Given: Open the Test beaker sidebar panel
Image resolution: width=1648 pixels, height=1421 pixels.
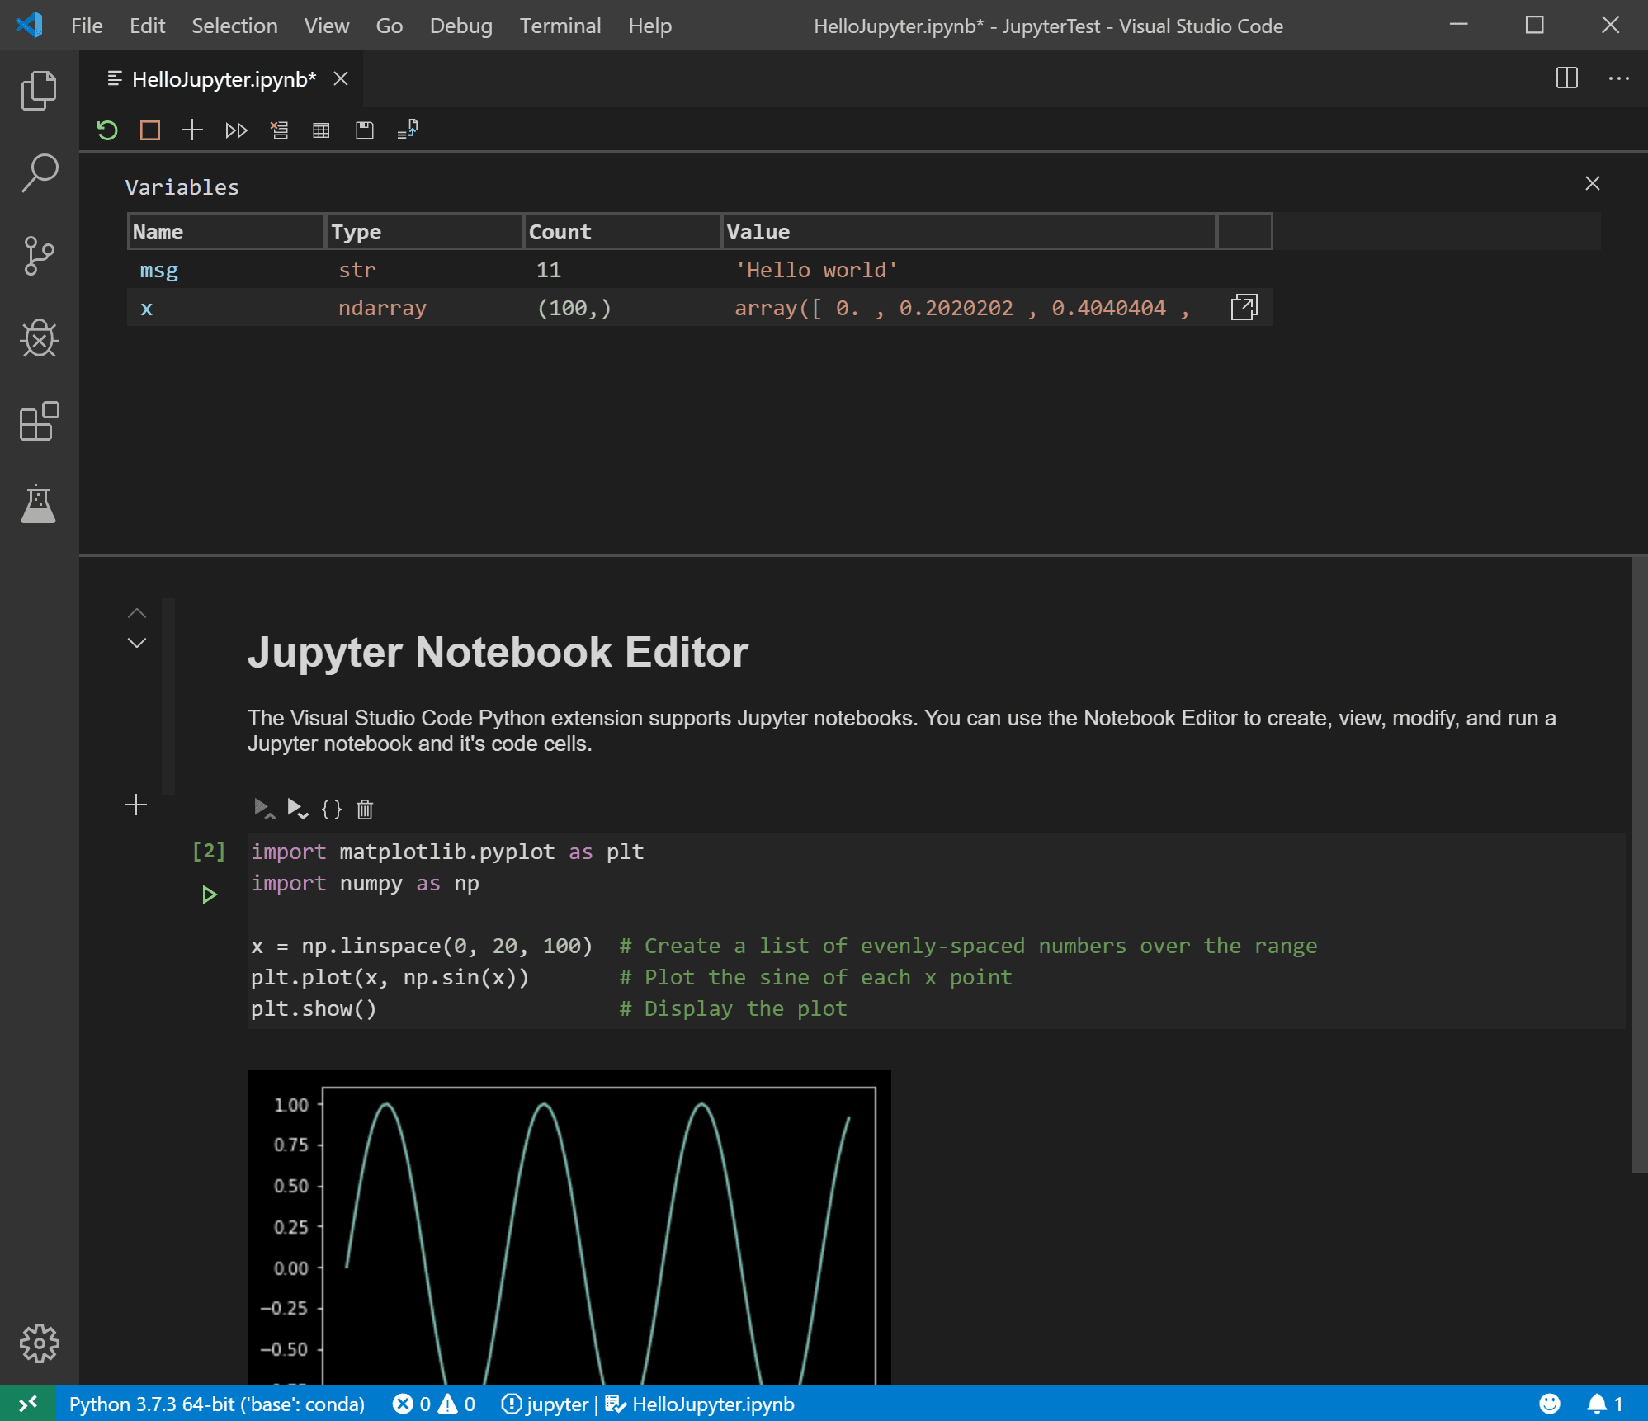Looking at the screenshot, I should pos(38,504).
